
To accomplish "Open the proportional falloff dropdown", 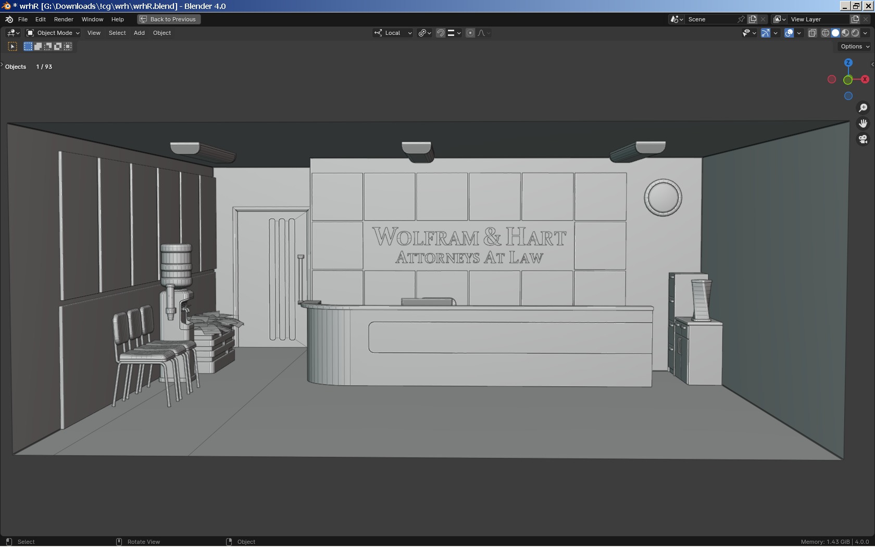I will [x=484, y=33].
